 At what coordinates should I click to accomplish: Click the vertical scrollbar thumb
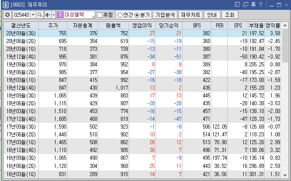(x=285, y=46)
